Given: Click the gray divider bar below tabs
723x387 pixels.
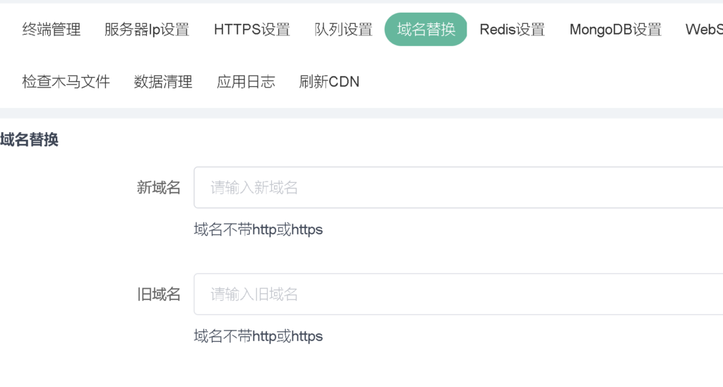Looking at the screenshot, I should (361, 113).
